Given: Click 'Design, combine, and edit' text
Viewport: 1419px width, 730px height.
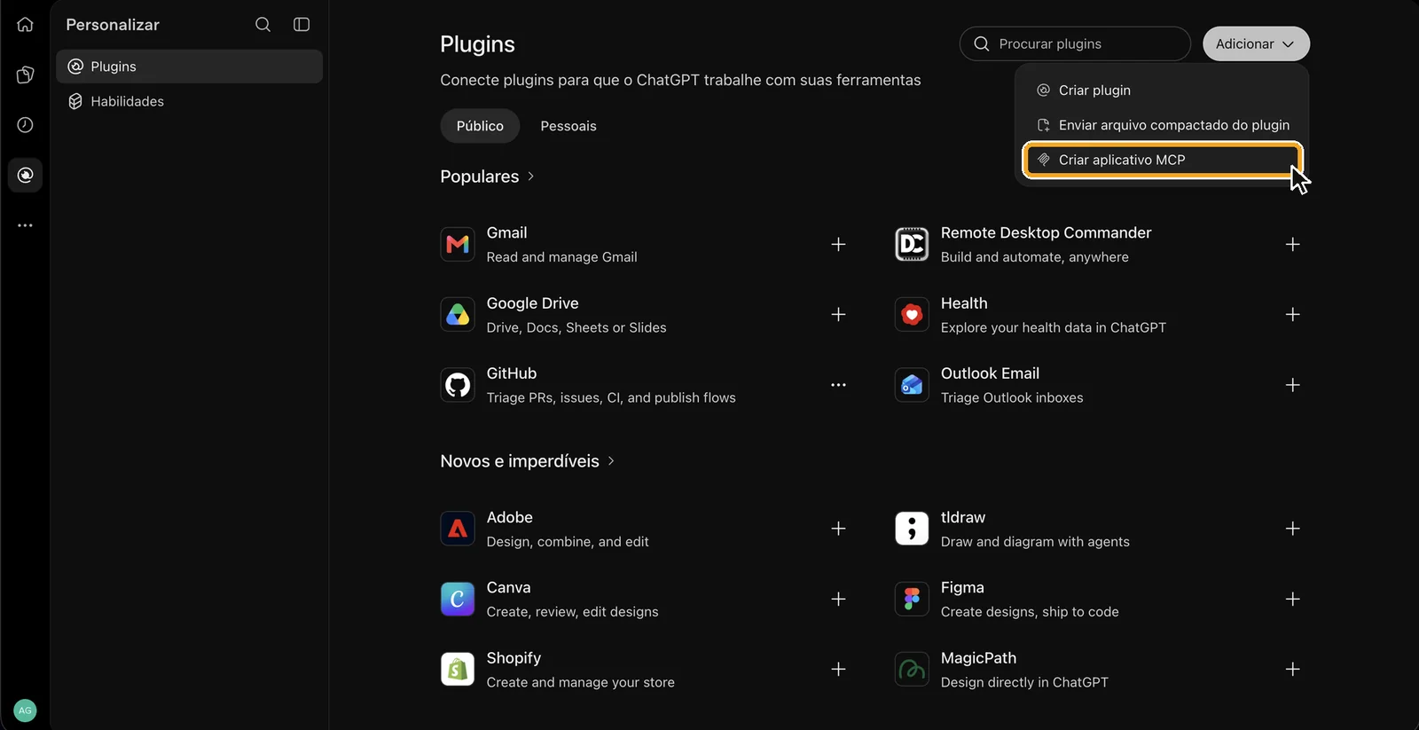Looking at the screenshot, I should click(x=568, y=542).
